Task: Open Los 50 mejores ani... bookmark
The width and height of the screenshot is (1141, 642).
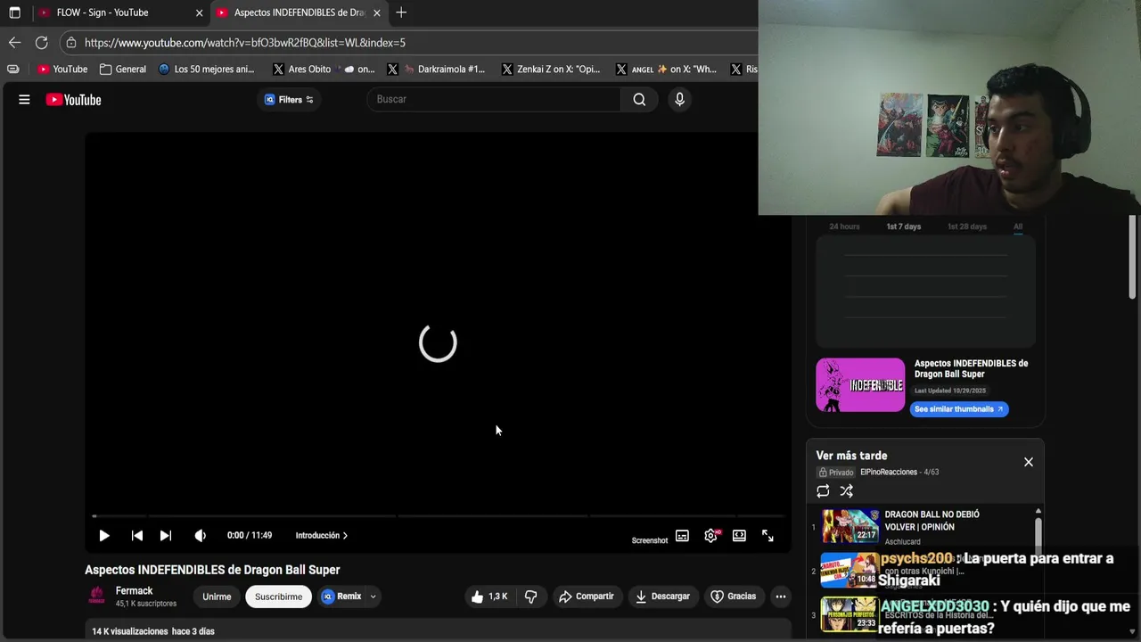Action: (206, 69)
